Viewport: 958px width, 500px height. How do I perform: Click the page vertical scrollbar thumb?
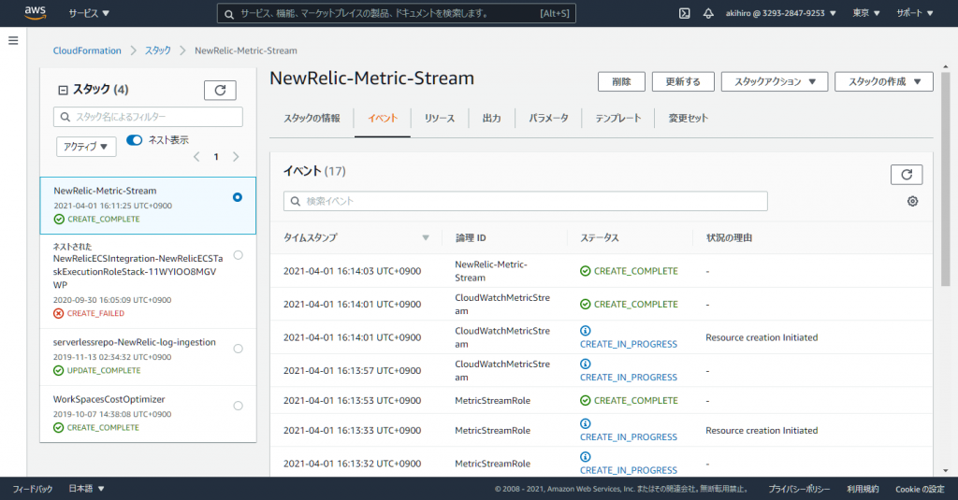tap(946, 180)
